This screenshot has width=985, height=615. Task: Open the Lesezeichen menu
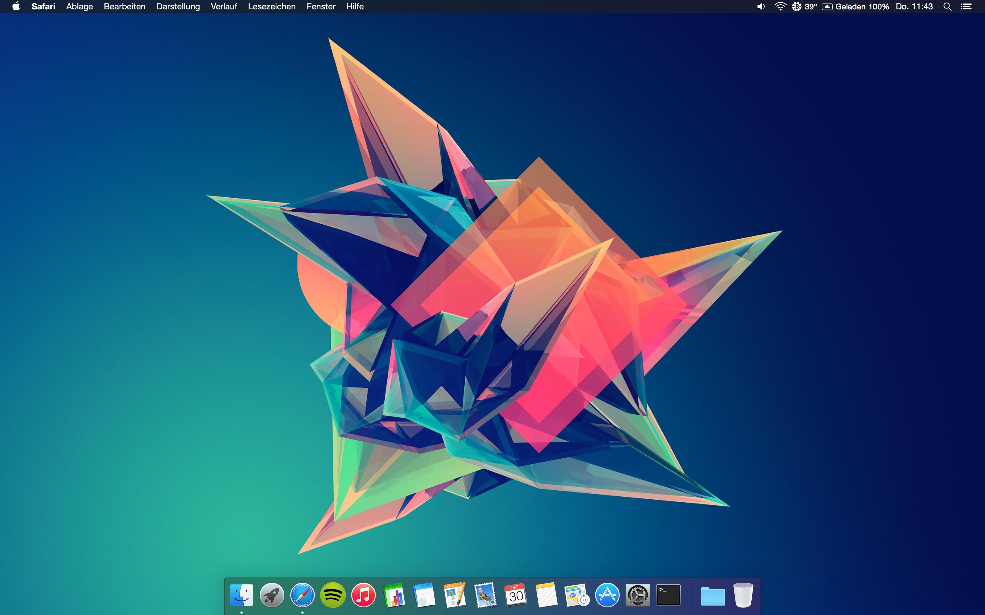click(271, 6)
